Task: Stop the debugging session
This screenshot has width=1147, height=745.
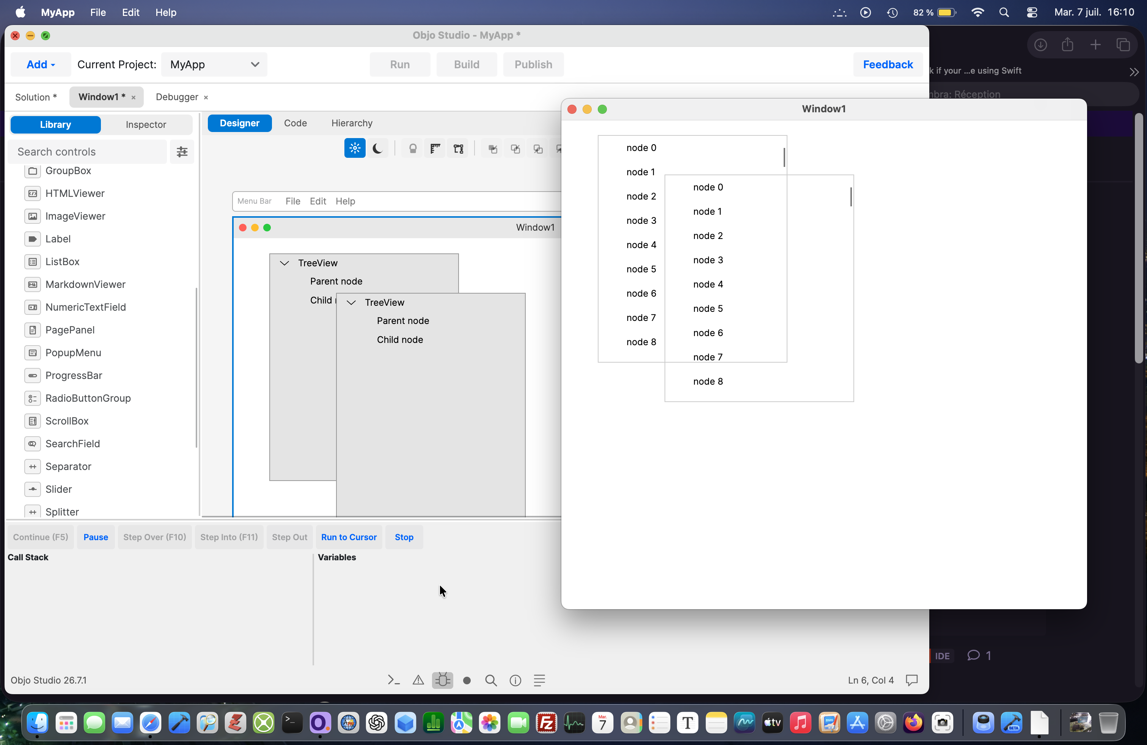Action: 404,537
